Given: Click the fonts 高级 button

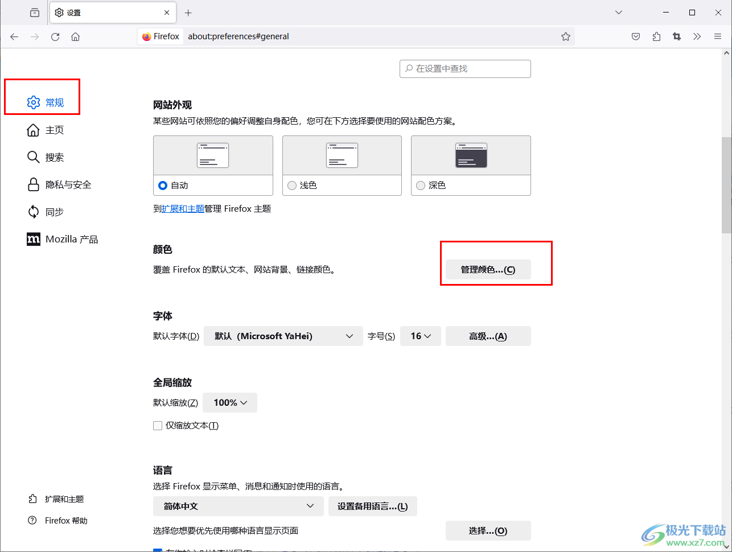Looking at the screenshot, I should coord(488,336).
